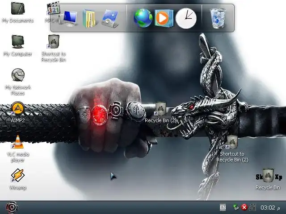Viewport: 286px width, 214px height.
Task: Click the computer monitor icon in dock
Action: pos(69,18)
